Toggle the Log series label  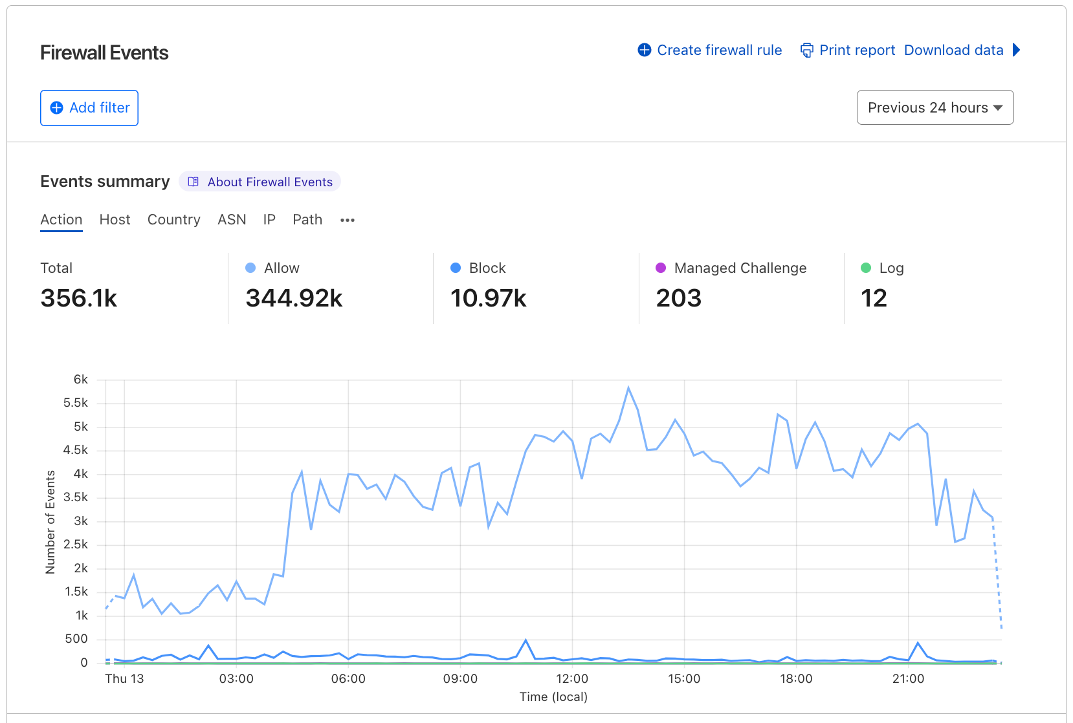891,268
